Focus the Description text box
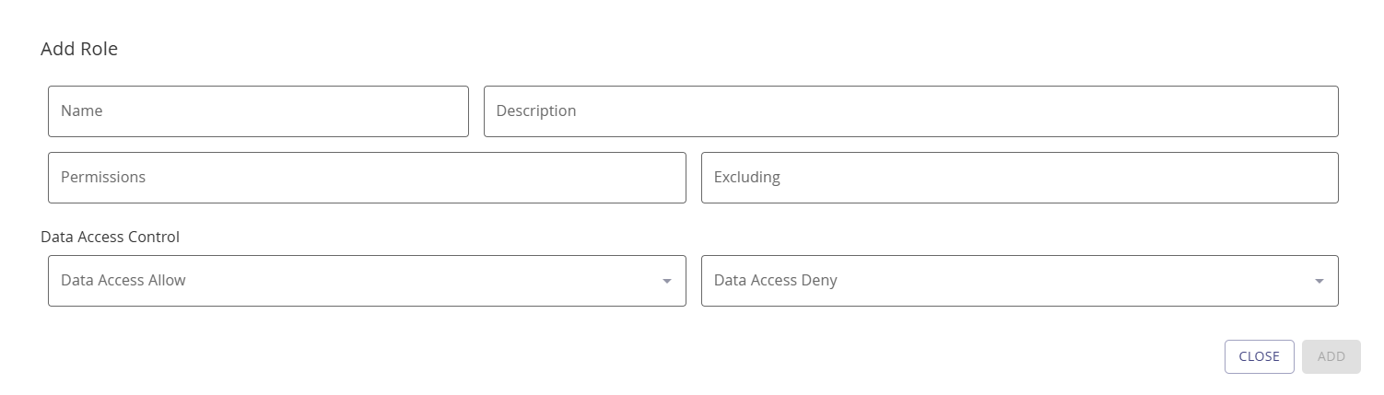This screenshot has height=395, width=1384. (910, 111)
